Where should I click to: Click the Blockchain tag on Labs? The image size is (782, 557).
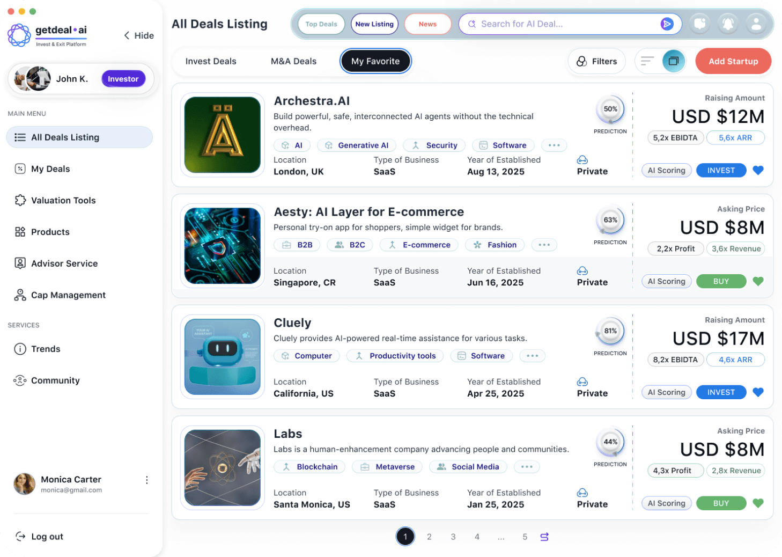click(x=309, y=467)
